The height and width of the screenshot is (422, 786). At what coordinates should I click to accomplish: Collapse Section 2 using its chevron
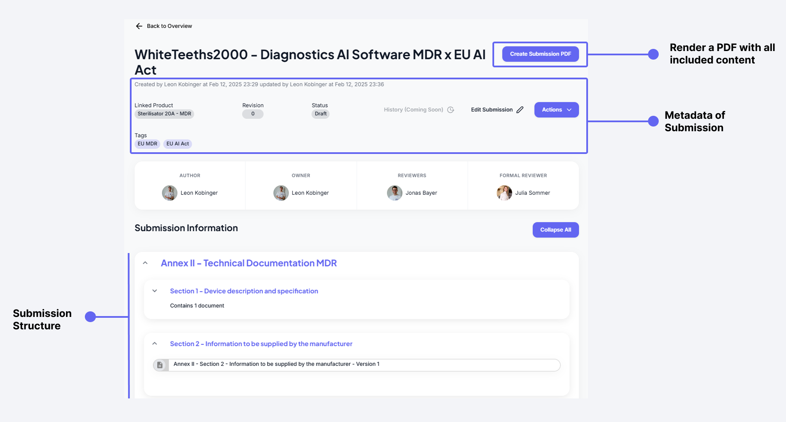click(155, 344)
